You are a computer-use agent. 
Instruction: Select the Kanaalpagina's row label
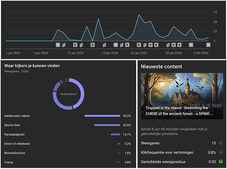coord(14,135)
